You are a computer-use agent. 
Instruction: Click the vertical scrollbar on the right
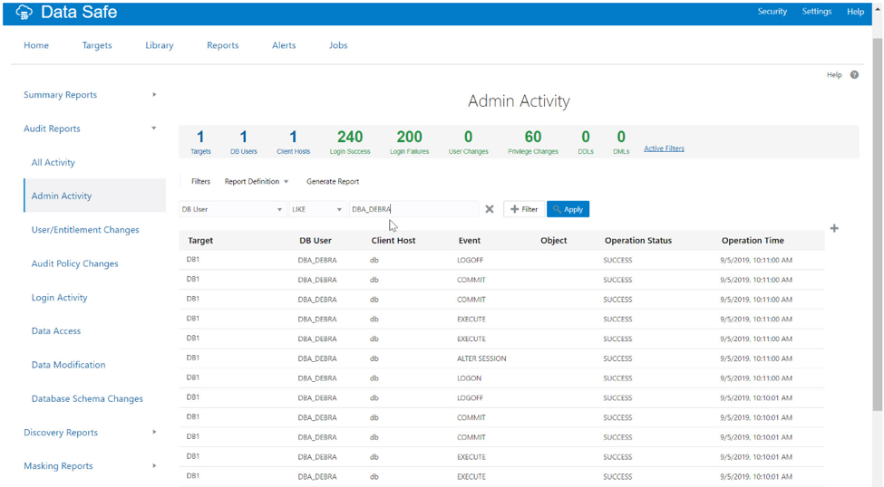(877, 226)
